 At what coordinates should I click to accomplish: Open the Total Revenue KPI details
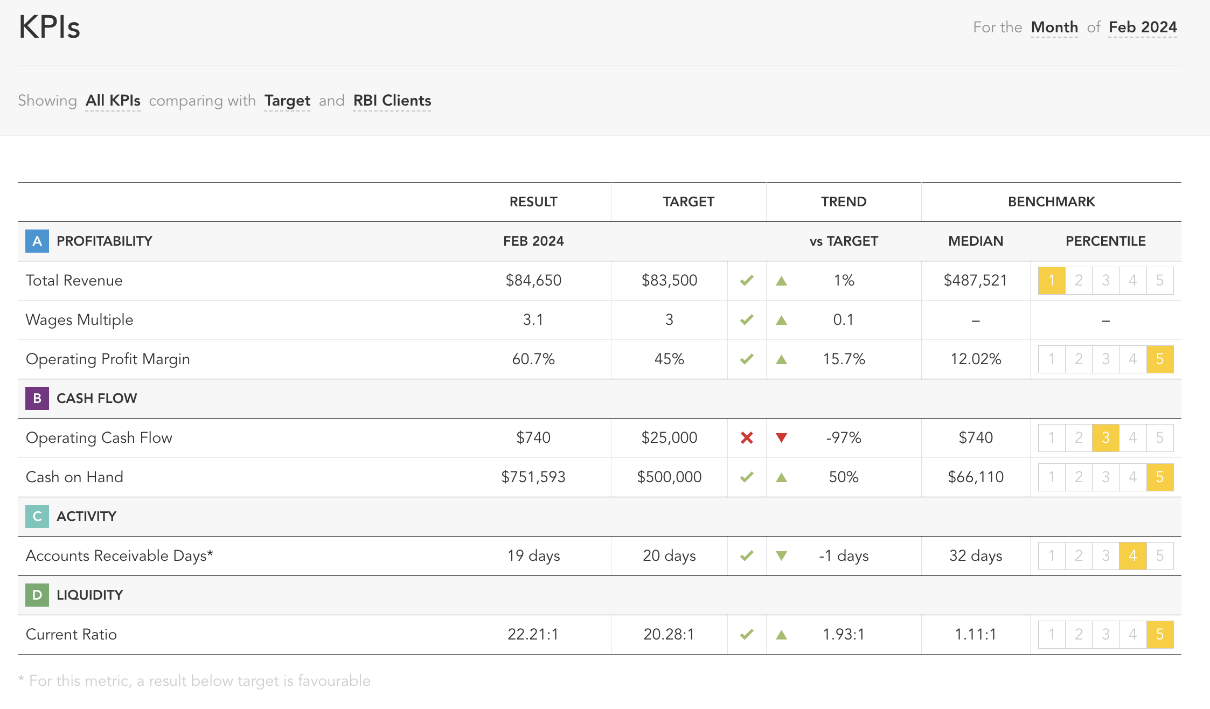point(74,280)
